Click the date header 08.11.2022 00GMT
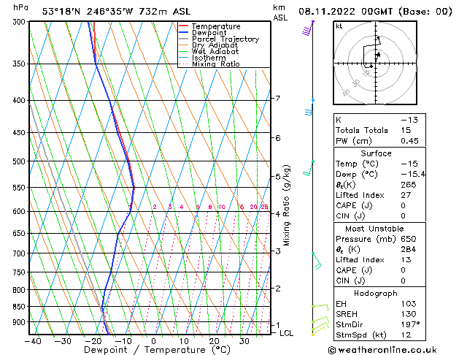 (376, 11)
